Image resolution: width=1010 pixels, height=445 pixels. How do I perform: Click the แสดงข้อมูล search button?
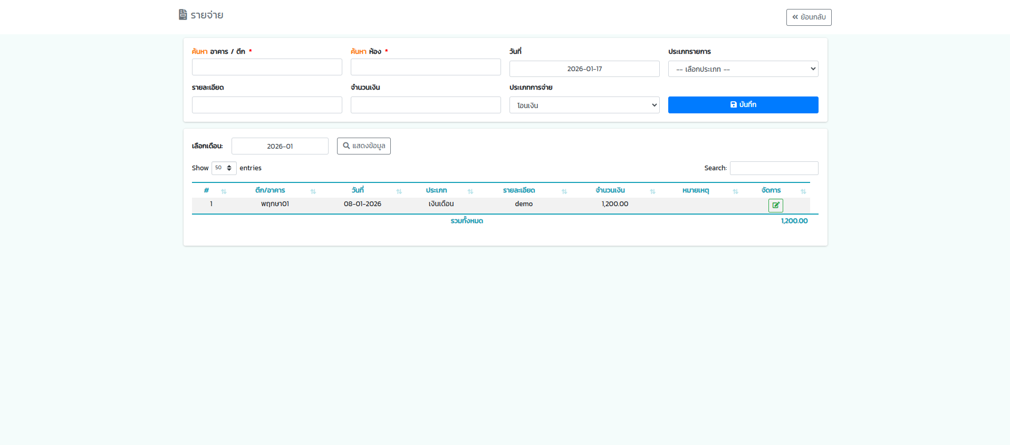[364, 146]
